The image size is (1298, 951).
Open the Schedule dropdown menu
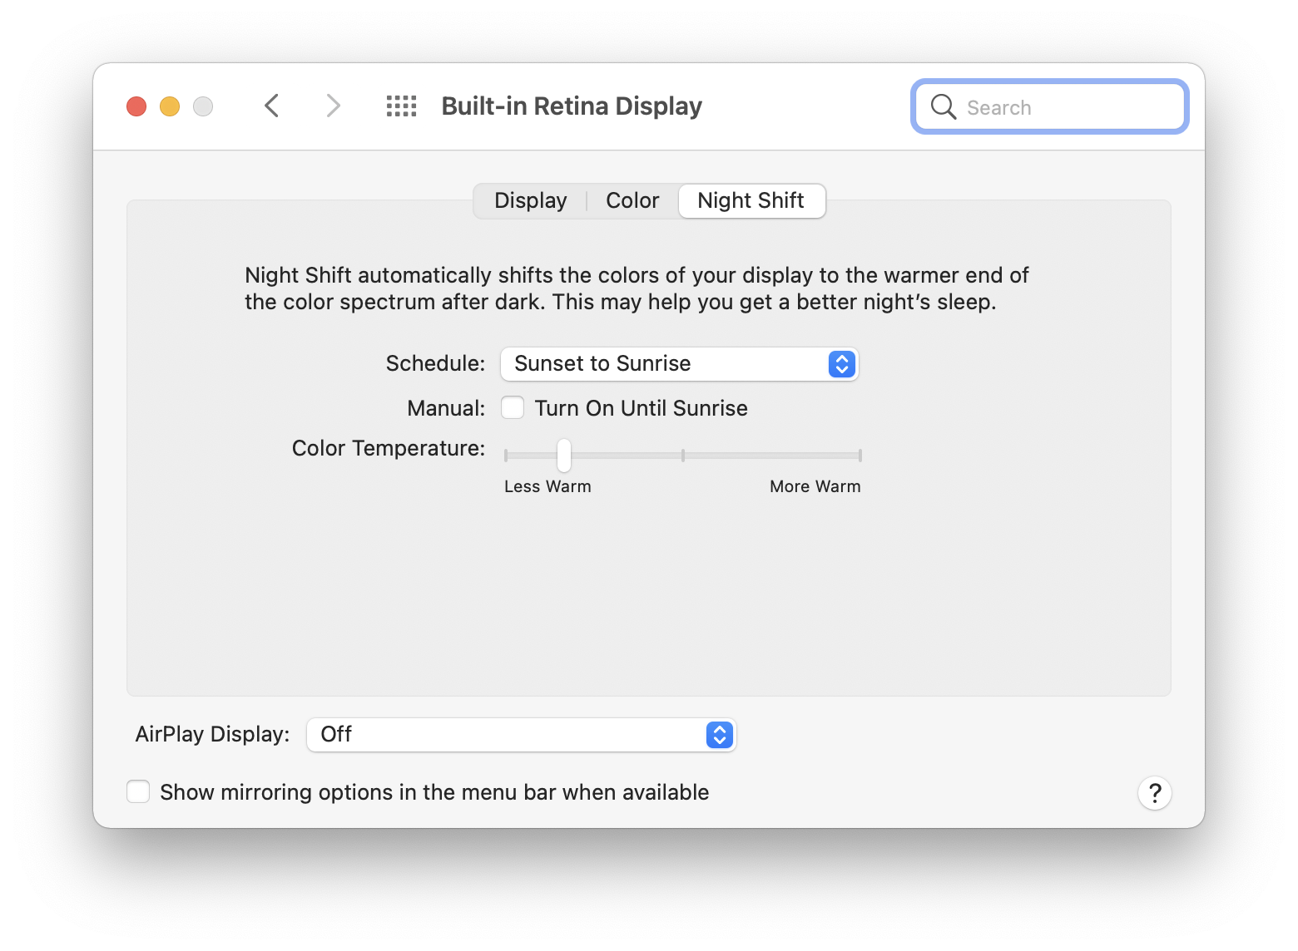tap(678, 364)
